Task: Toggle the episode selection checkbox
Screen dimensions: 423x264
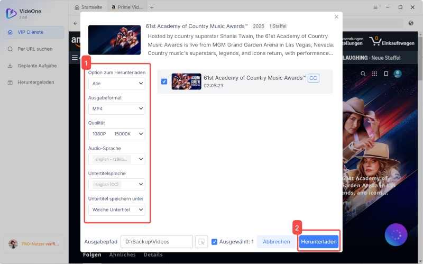Action: tap(164, 81)
